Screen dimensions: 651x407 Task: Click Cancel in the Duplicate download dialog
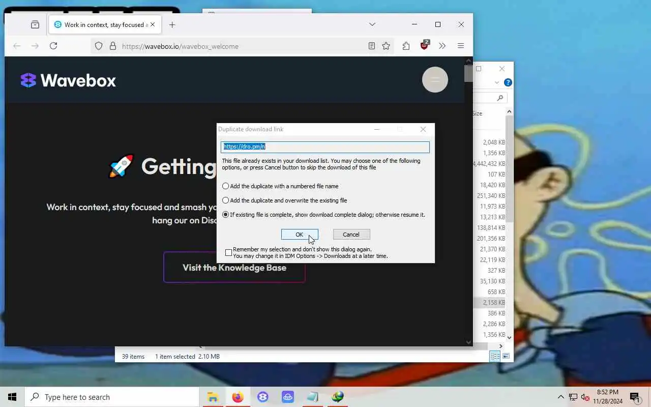point(351,235)
